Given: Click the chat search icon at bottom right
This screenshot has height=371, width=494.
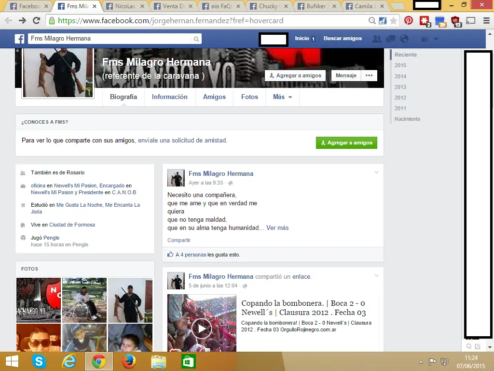Looking at the screenshot, I should tap(469, 346).
